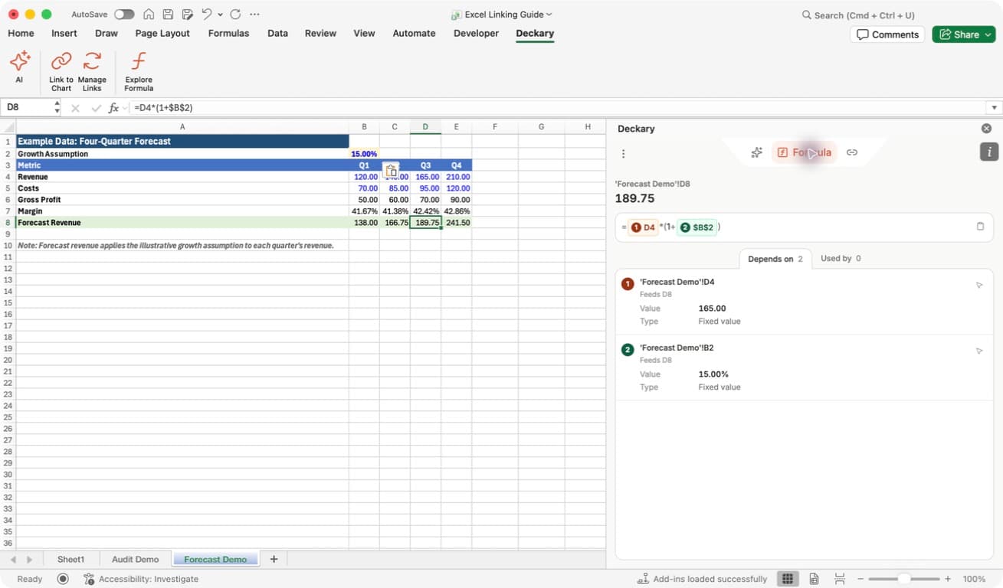Zoom in with the plus button
The image size is (1003, 588).
[948, 580]
